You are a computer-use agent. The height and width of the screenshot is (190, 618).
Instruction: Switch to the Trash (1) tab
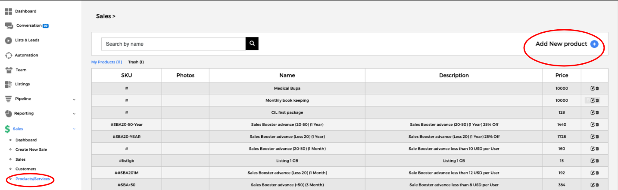click(136, 62)
